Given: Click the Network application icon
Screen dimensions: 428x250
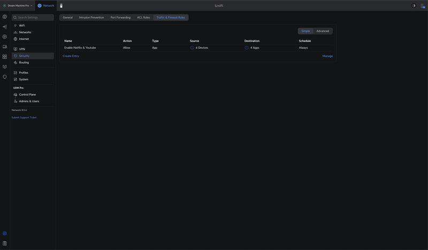Looking at the screenshot, I should [40, 6].
